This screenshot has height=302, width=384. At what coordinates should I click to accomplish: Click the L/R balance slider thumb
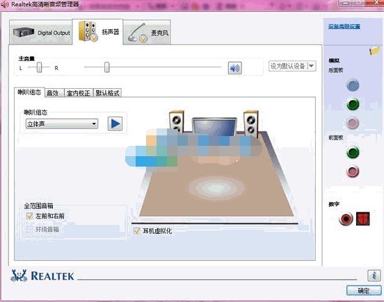(39, 67)
